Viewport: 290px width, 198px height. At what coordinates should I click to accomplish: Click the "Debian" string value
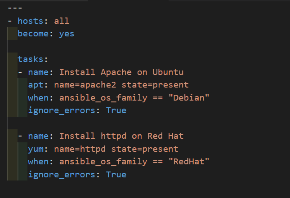[192, 97]
